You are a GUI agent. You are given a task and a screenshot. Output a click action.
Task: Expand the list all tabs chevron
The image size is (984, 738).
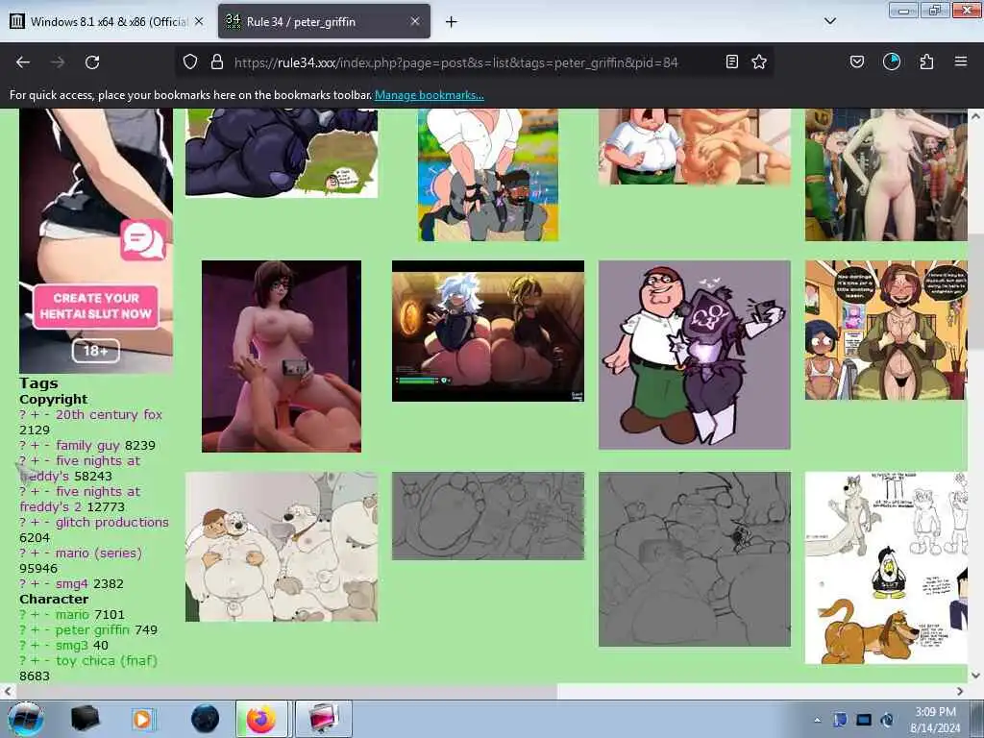tap(829, 21)
